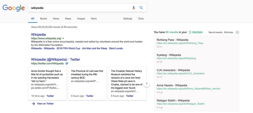The height and width of the screenshot is (113, 253).
Task: Open the Settings menu
Action: point(128,19)
